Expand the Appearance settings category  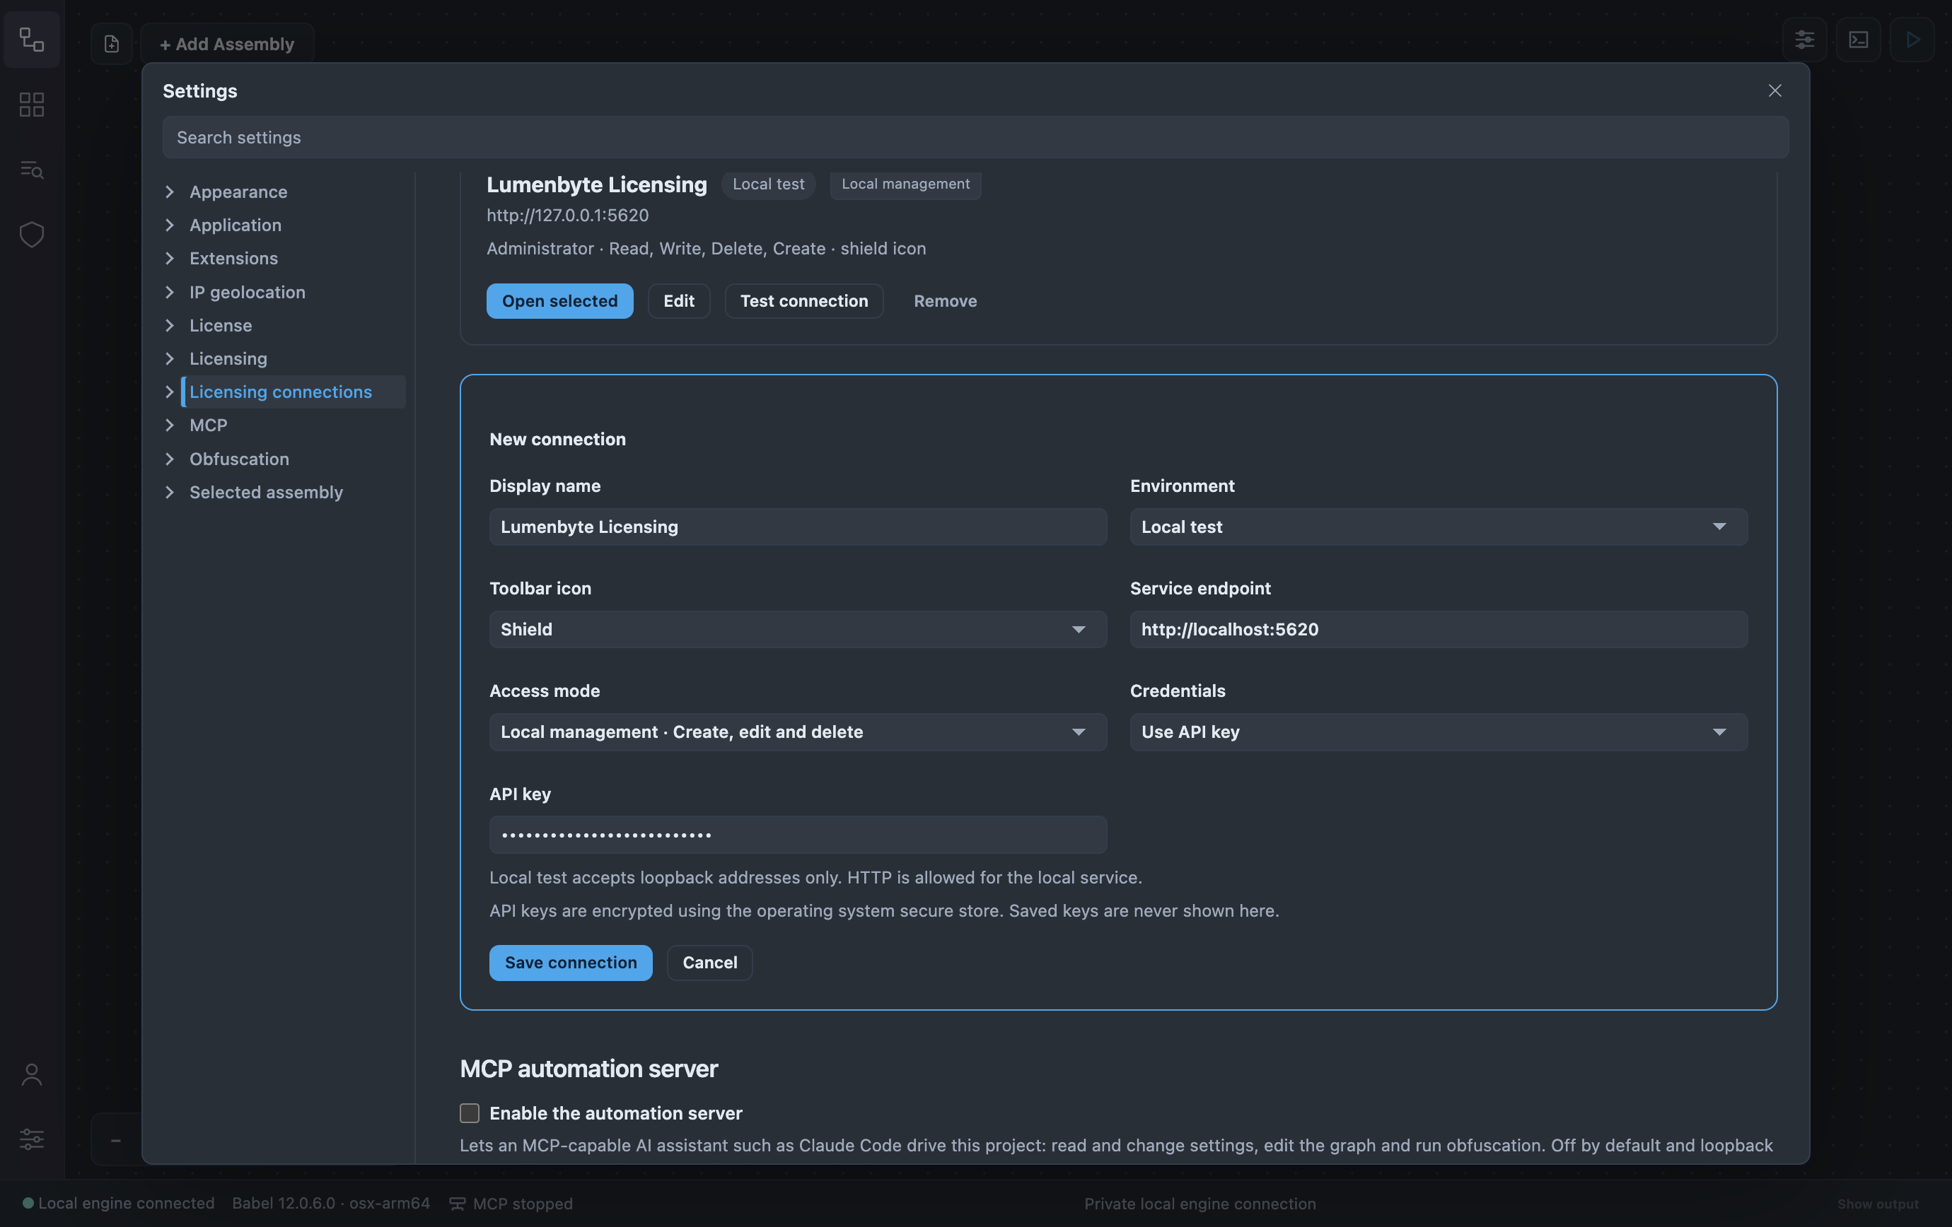pyautogui.click(x=170, y=192)
